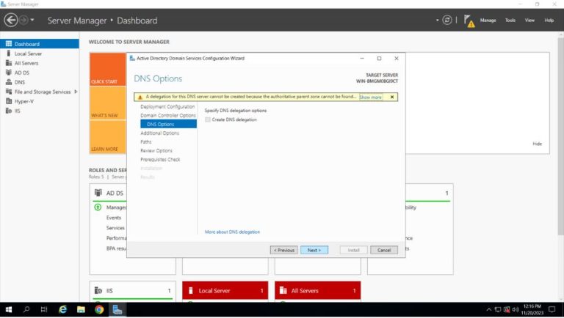Viewport: 564px width, 318px height.
Task: Click the Hyper-V icon in sidebar
Action: click(x=9, y=101)
